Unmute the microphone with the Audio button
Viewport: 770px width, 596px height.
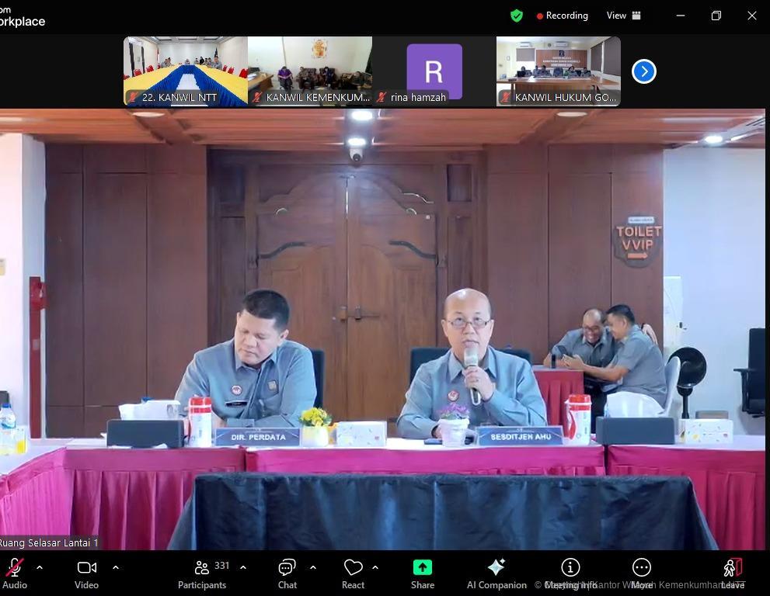15,573
